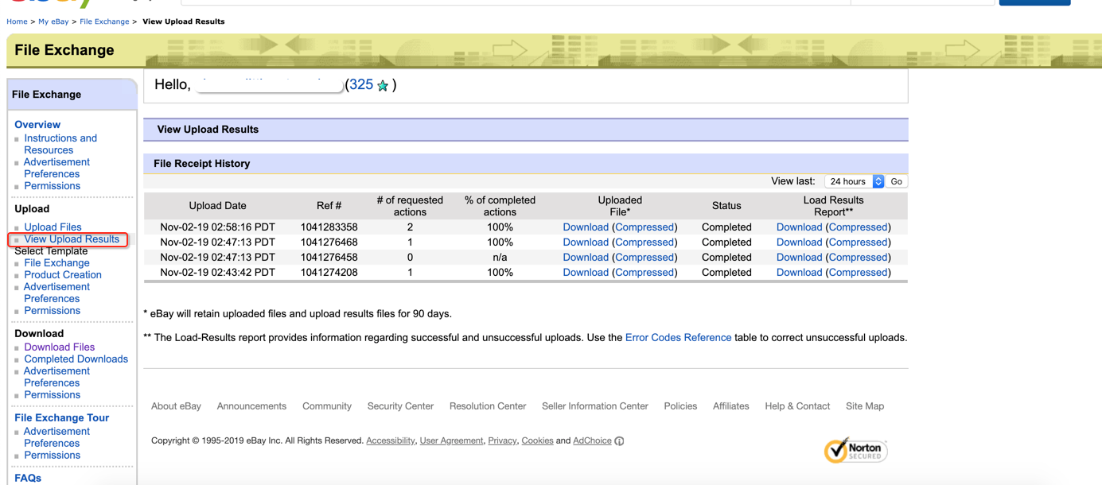
Task: Get compressed results report for ref 1041283358
Action: 858,227
